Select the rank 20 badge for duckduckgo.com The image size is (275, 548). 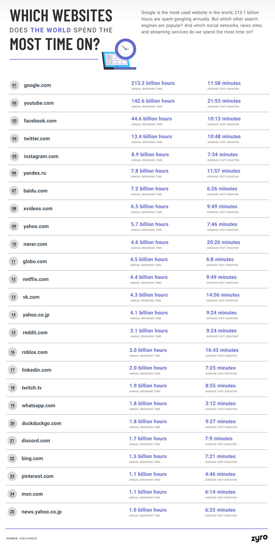[13, 423]
